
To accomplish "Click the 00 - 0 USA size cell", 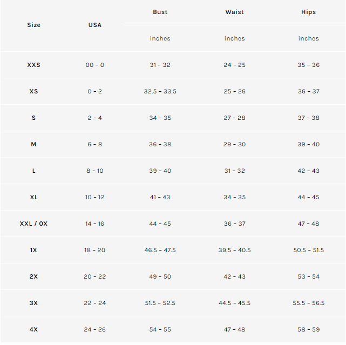I will point(94,65).
